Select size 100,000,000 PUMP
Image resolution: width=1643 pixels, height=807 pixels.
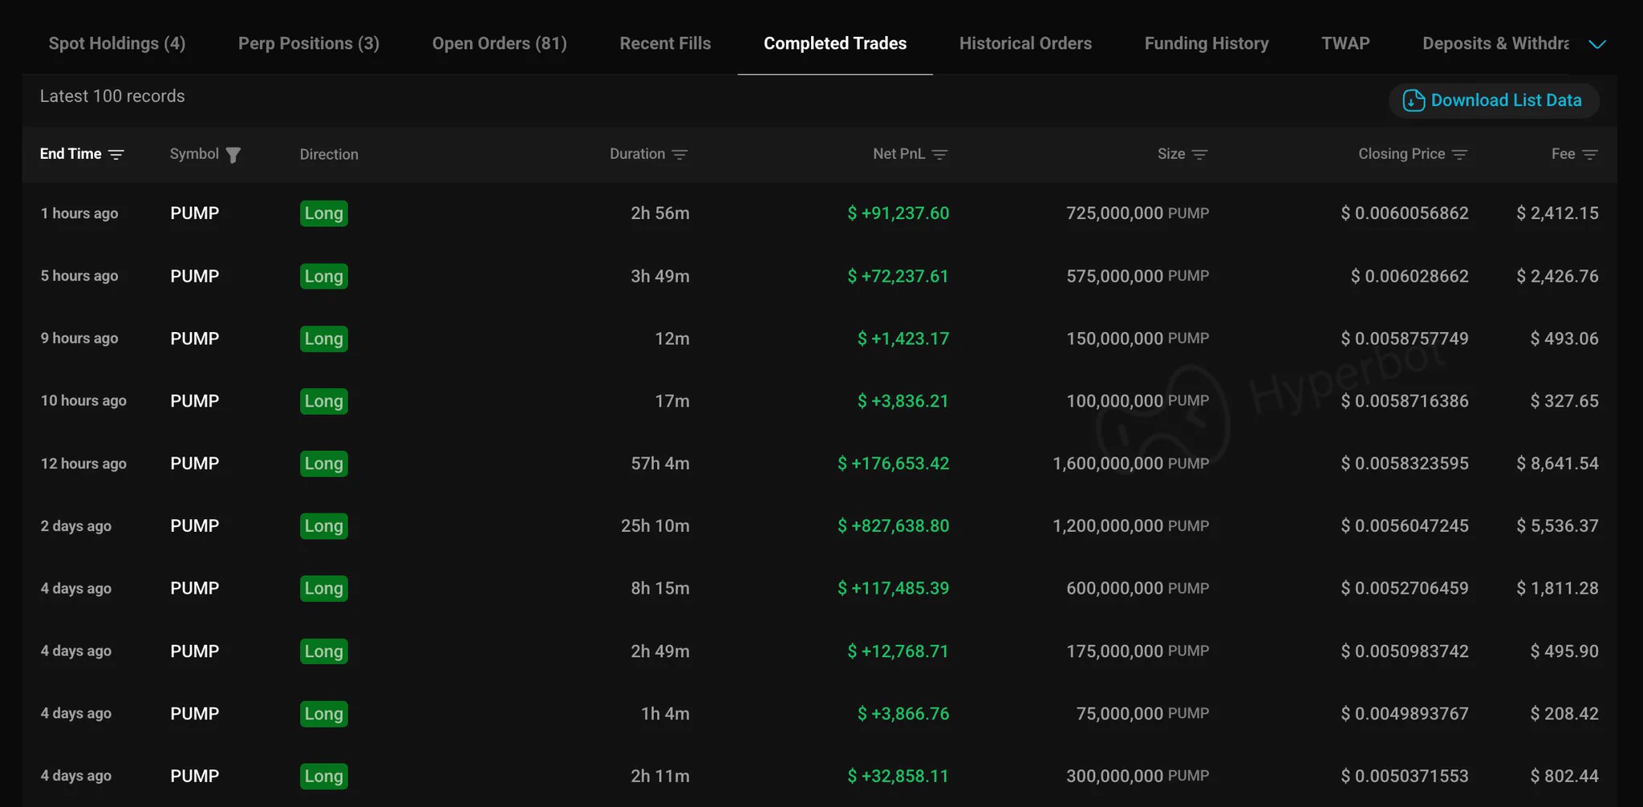[1138, 401]
